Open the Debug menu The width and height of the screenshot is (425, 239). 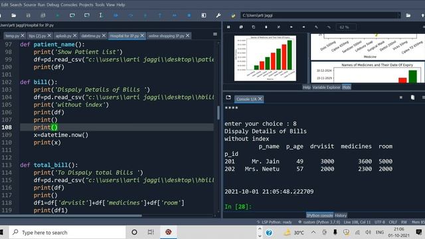pyautogui.click(x=52, y=5)
